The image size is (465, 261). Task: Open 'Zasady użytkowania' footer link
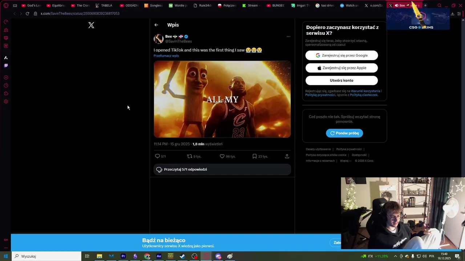318,149
